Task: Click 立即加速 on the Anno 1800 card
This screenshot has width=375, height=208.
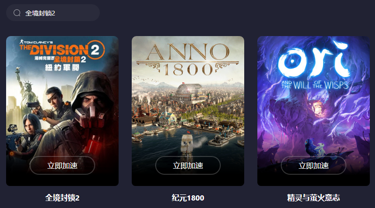Action: (x=188, y=165)
